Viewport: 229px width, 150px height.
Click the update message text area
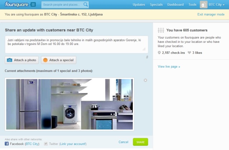tap(77, 44)
